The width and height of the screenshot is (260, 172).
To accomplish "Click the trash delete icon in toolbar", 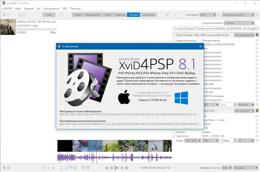I will pyautogui.click(x=19, y=15).
